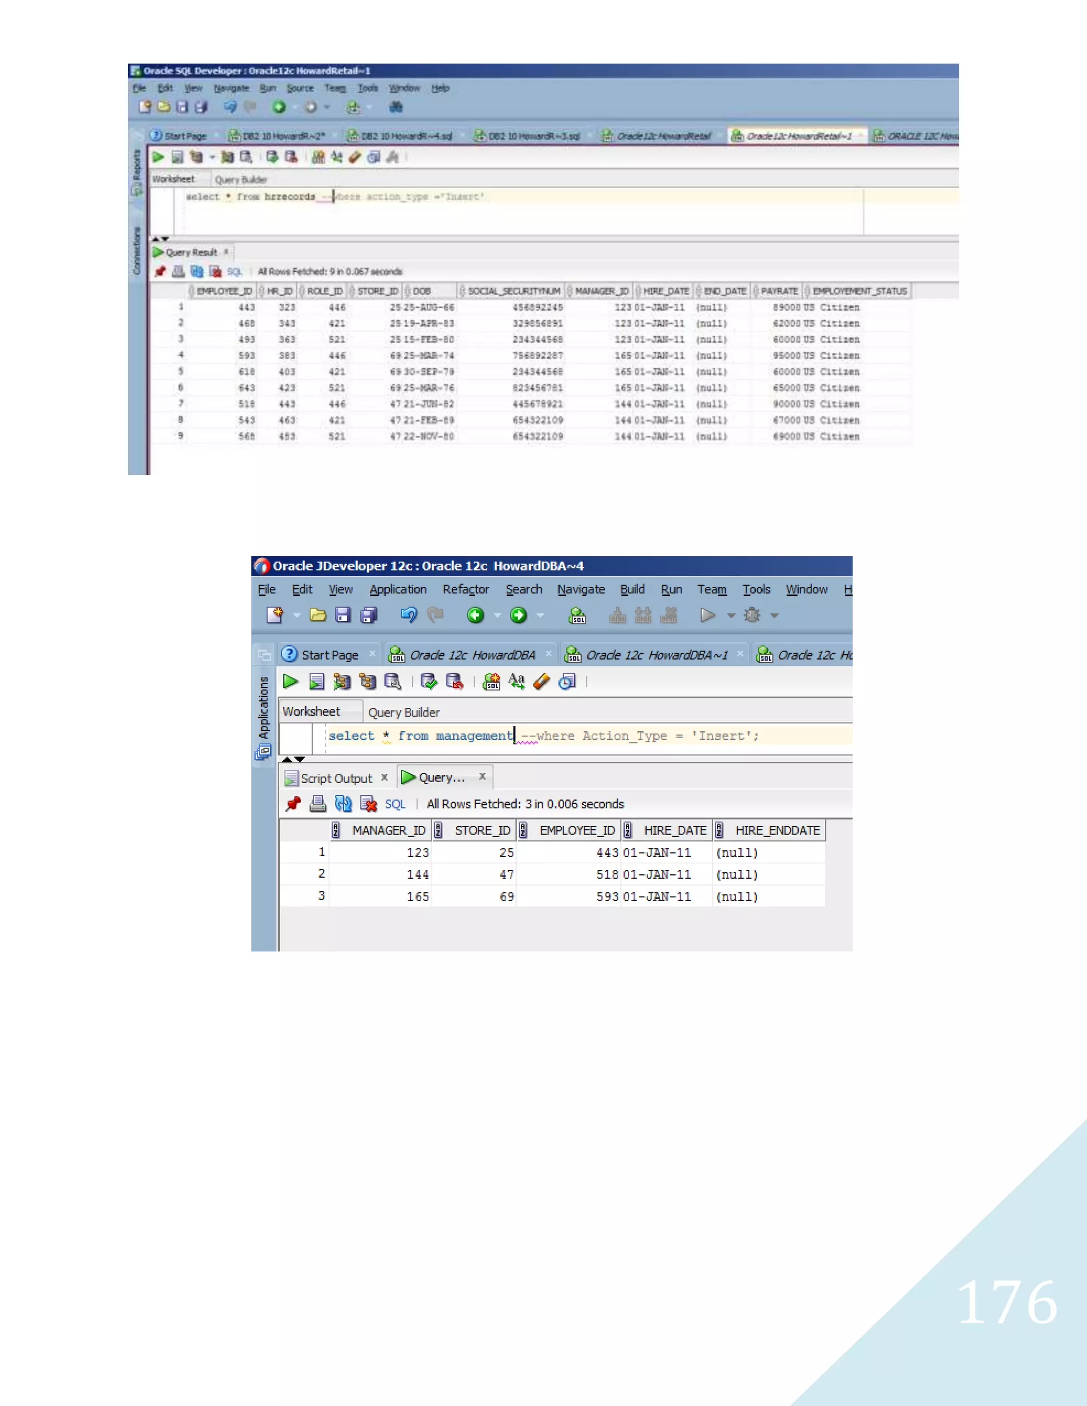Image resolution: width=1087 pixels, height=1406 pixels.
Task: Run statement in JDeveloper worksheet toolbar
Action: point(290,681)
